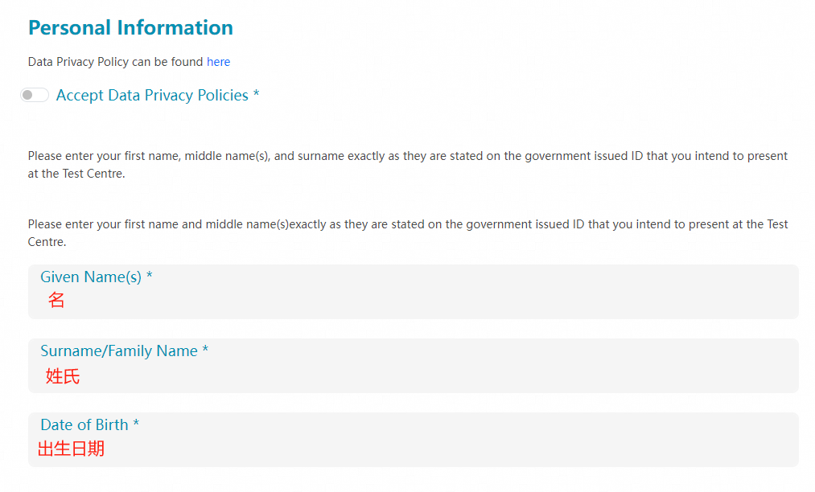Click the red "出生日期" annotation
The height and width of the screenshot is (492, 815).
click(71, 449)
